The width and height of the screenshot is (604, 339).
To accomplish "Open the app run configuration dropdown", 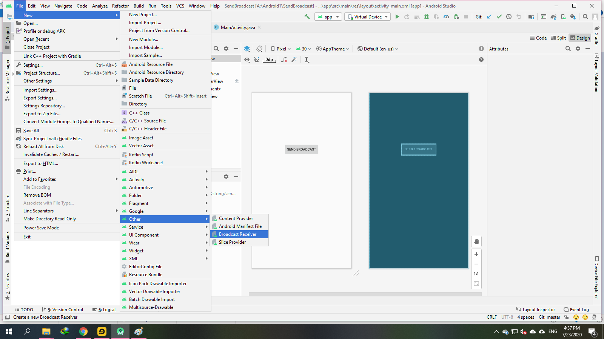I will (x=328, y=17).
